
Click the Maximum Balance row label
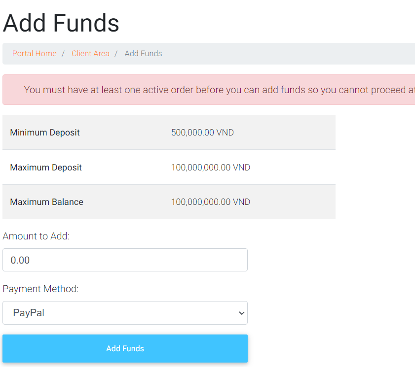[x=46, y=202]
